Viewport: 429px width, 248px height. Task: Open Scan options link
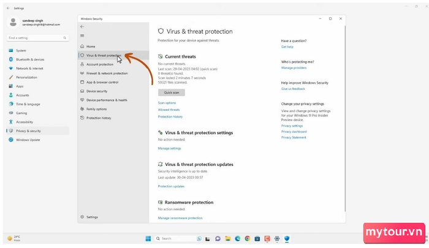tap(167, 103)
